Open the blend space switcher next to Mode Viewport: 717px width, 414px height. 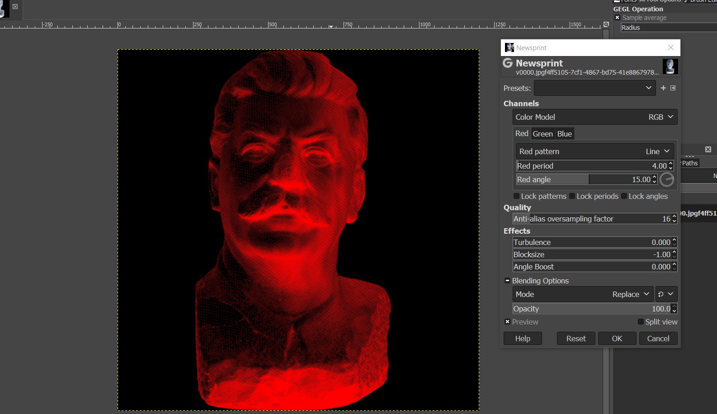[x=665, y=294]
